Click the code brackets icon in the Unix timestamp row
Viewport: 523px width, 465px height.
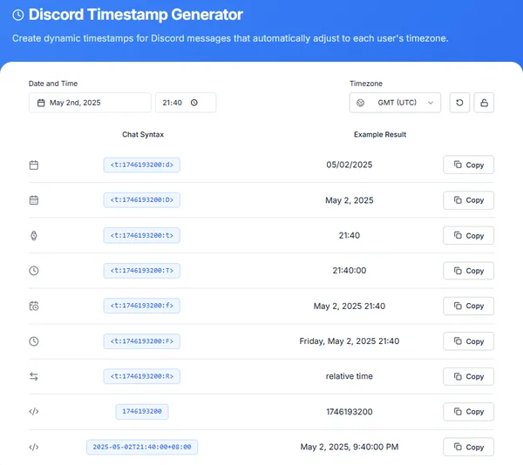point(34,412)
